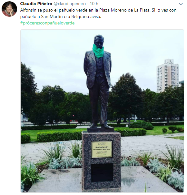187x195 pixels.
Task: Click the text line ending with avisá
Action: (x=61, y=16)
